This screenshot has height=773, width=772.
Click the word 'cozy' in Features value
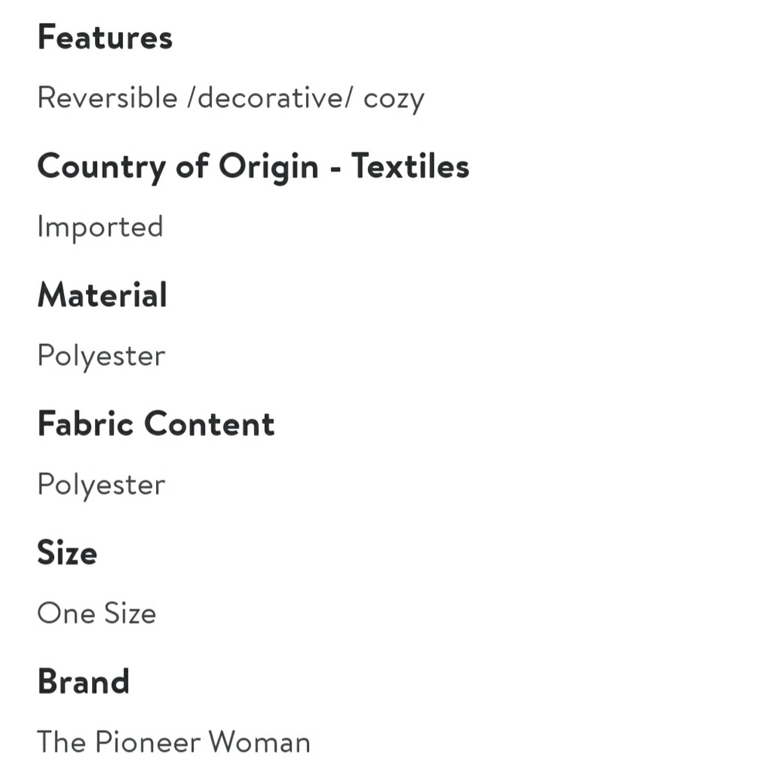394,100
